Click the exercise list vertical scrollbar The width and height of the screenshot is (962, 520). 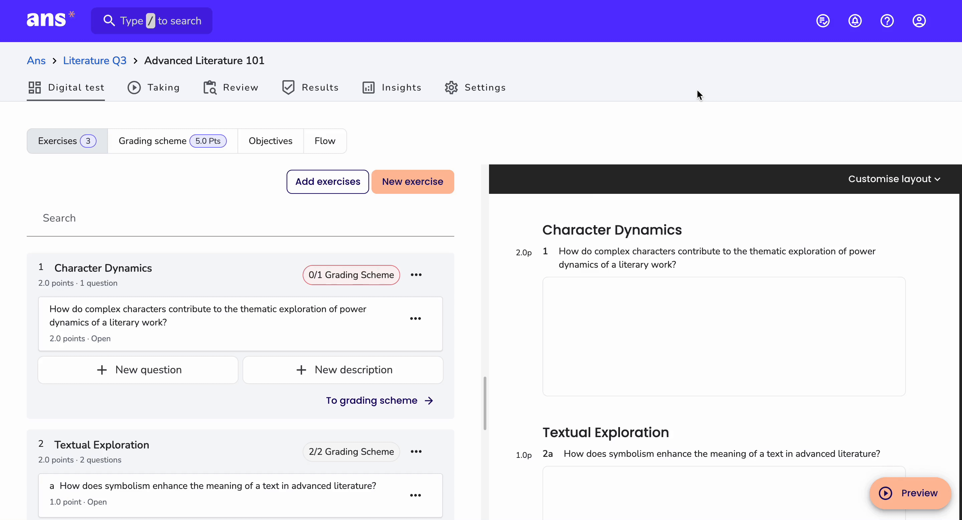485,403
